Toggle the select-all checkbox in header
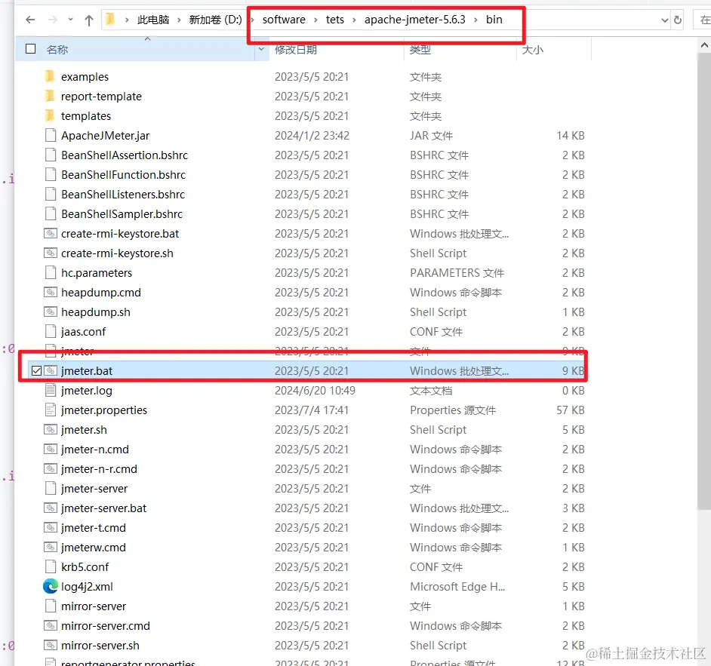Image resolution: width=711 pixels, height=666 pixels. [x=30, y=49]
